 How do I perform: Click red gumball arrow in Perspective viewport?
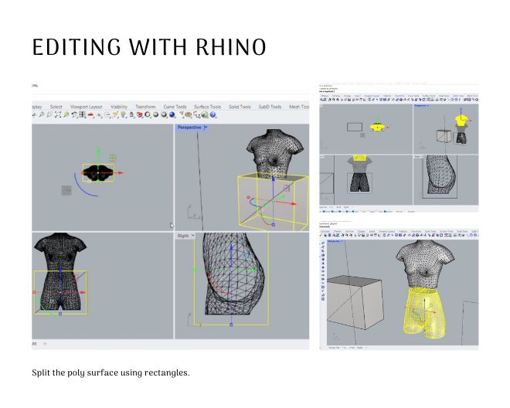(x=294, y=204)
